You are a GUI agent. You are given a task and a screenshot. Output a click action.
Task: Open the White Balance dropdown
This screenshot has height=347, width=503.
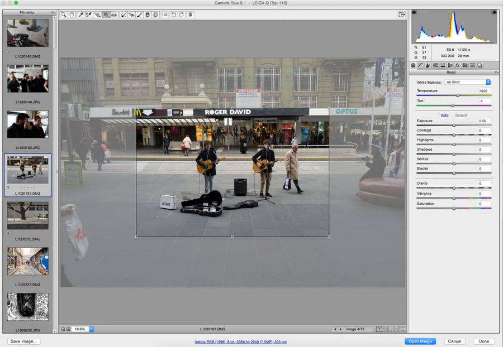[x=467, y=82]
